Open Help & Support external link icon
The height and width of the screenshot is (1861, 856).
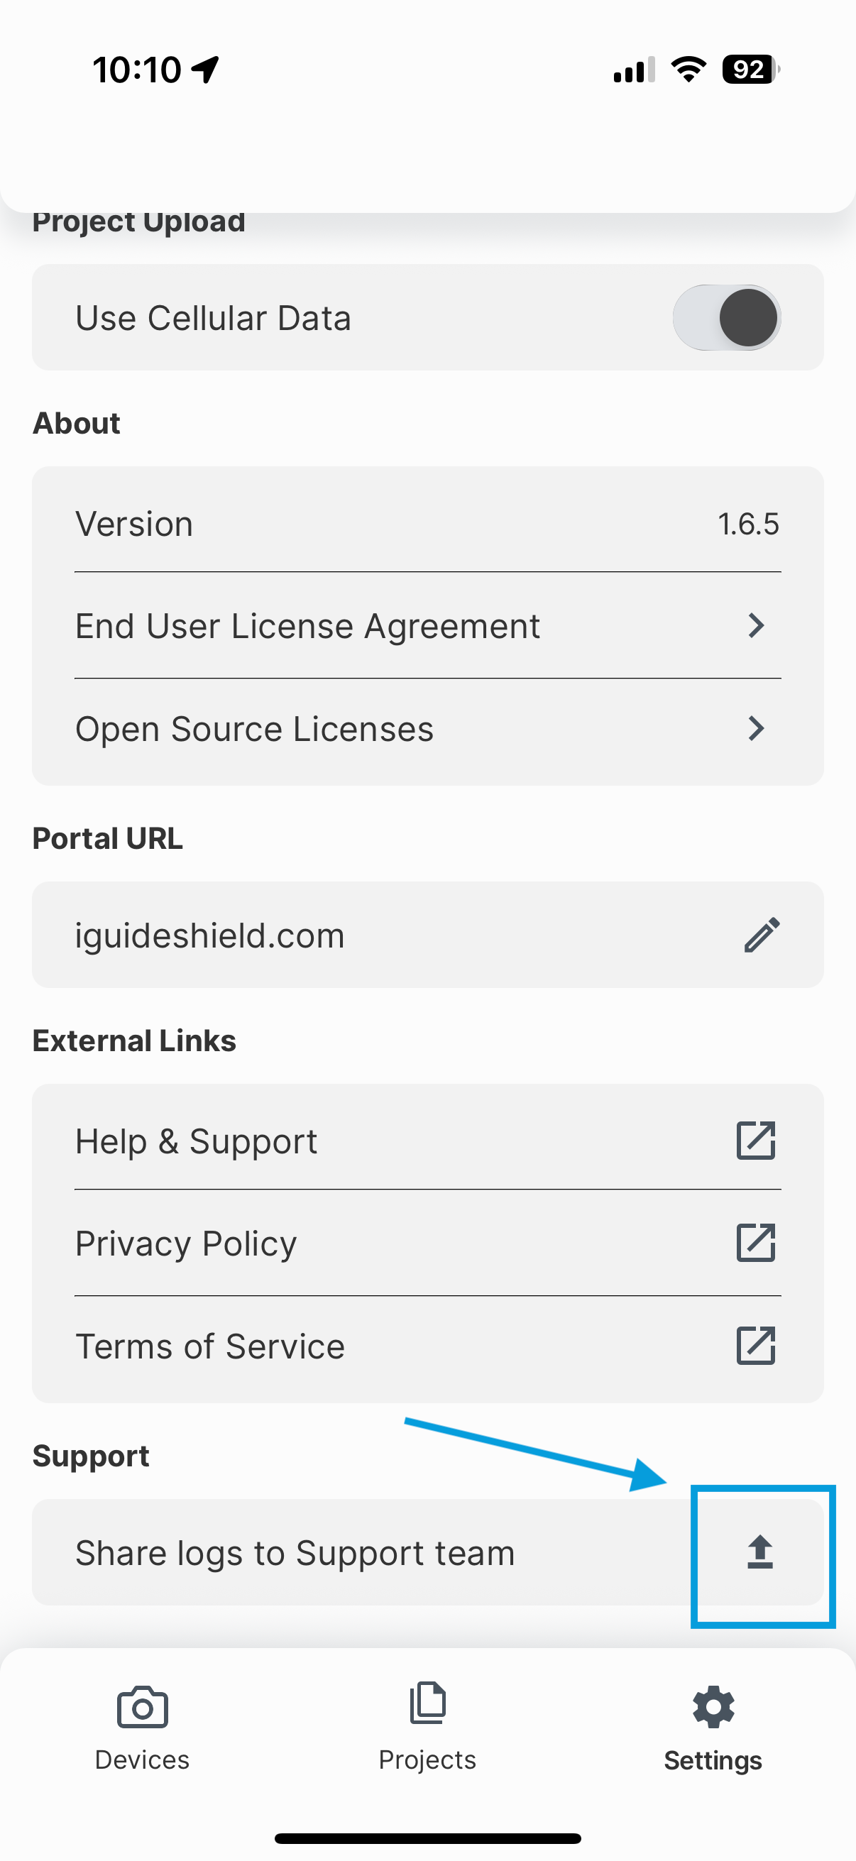click(x=756, y=1141)
